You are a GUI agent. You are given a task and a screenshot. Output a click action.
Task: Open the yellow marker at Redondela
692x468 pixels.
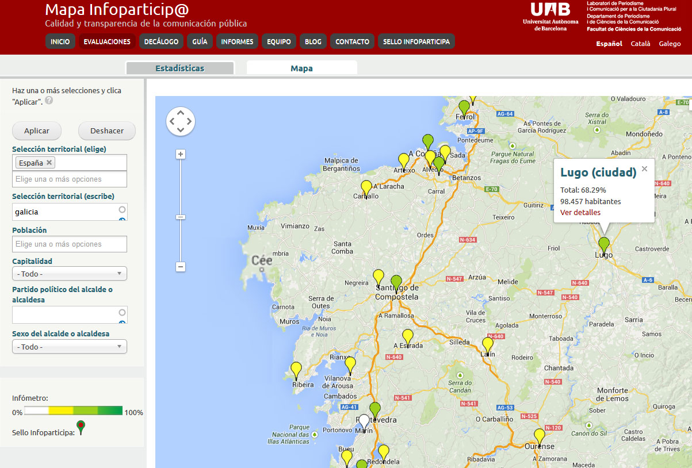point(384,453)
